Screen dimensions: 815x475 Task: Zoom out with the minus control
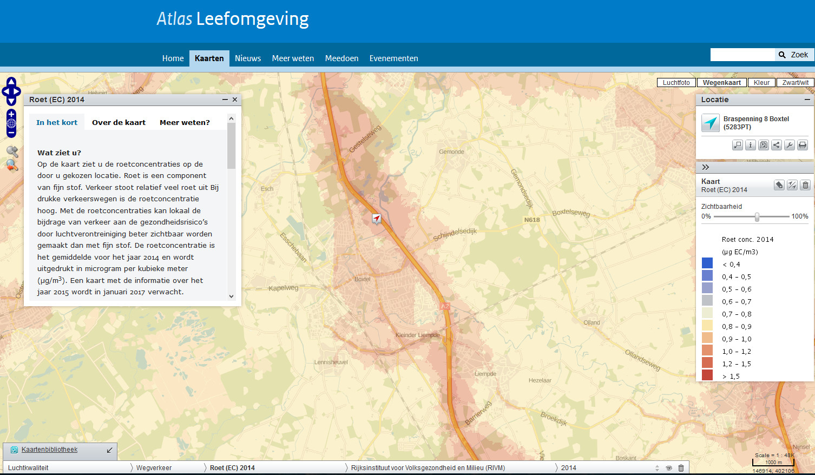[11, 133]
